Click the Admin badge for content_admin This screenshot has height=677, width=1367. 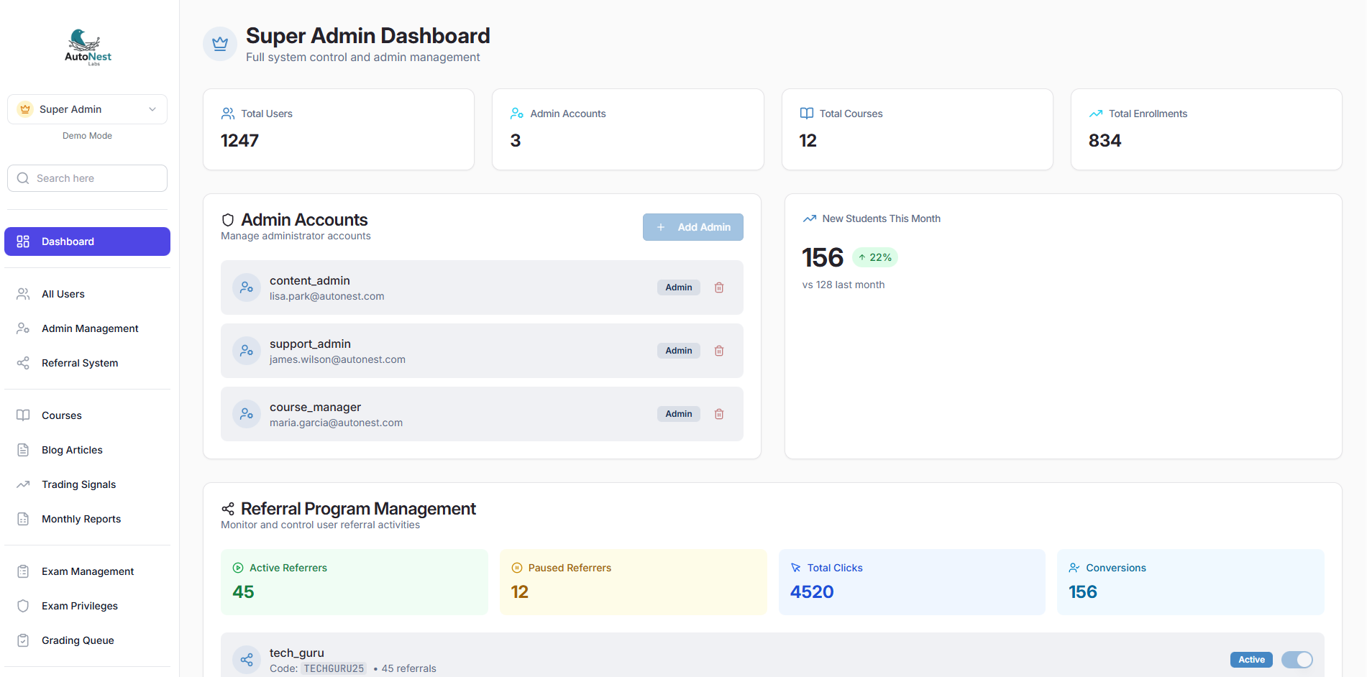click(679, 287)
